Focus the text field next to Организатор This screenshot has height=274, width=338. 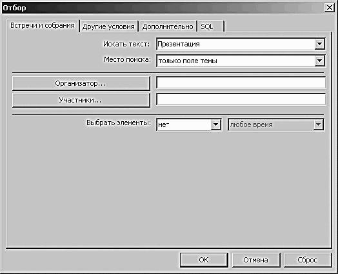(x=241, y=83)
